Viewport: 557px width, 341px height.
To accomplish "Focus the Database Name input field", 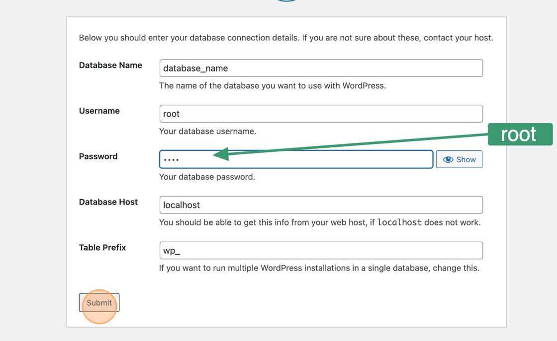I will click(321, 68).
